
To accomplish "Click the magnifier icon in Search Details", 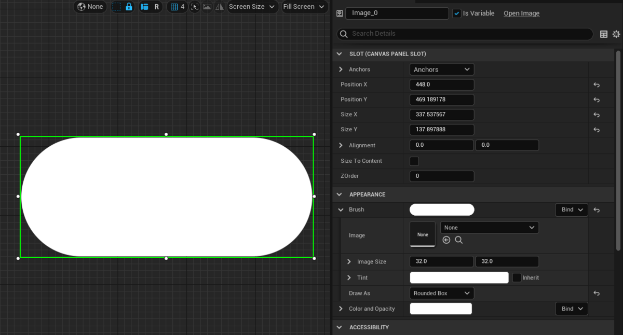I will tap(344, 34).
